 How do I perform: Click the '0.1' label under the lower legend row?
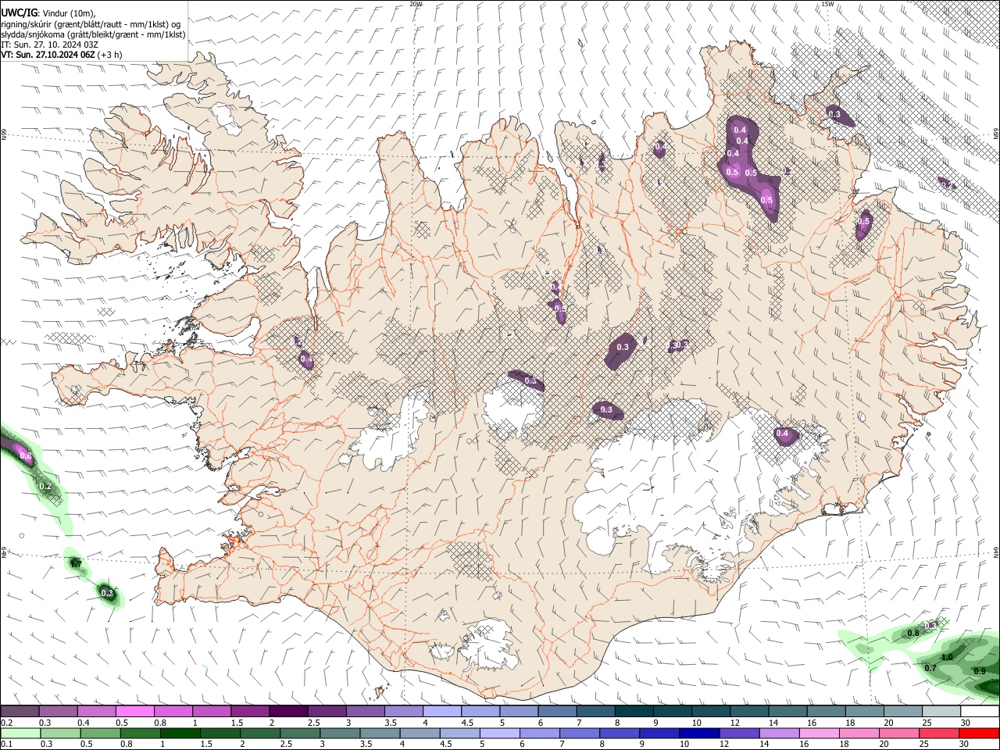tap(6, 744)
